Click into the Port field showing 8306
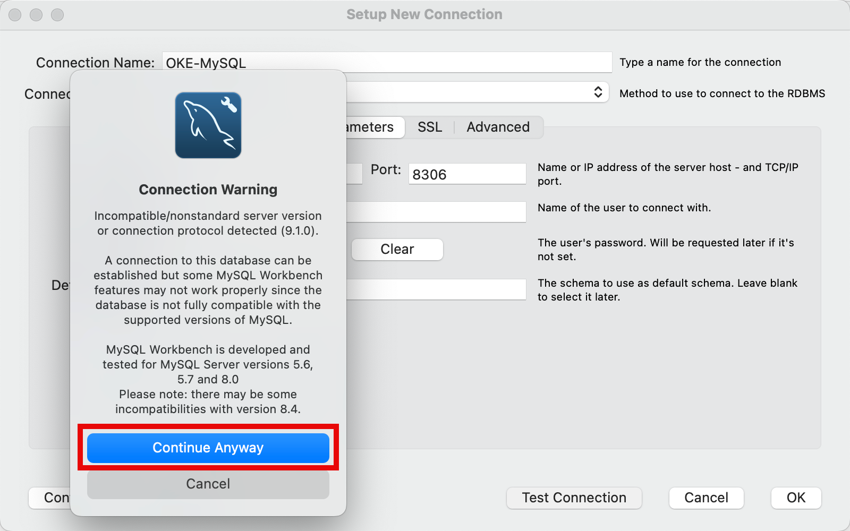 pos(467,174)
